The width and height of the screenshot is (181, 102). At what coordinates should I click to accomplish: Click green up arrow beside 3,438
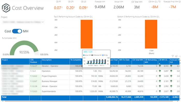pos(160,76)
